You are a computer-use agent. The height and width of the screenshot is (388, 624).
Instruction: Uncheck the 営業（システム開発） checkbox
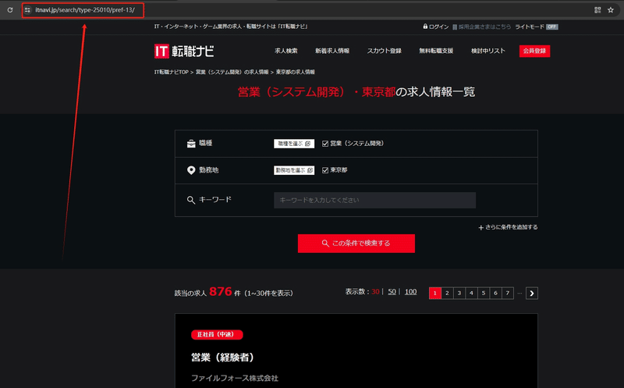(x=325, y=144)
